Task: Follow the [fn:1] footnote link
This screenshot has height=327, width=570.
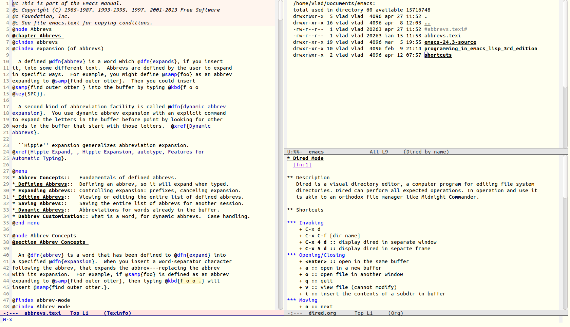Action: [x=302, y=165]
